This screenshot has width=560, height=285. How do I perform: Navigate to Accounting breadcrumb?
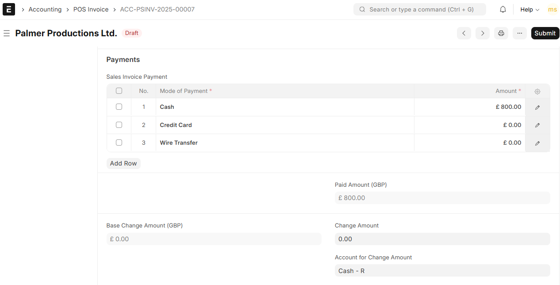pos(45,9)
